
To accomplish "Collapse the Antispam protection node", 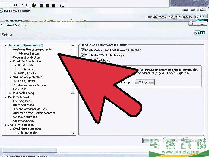I will point(5,125).
